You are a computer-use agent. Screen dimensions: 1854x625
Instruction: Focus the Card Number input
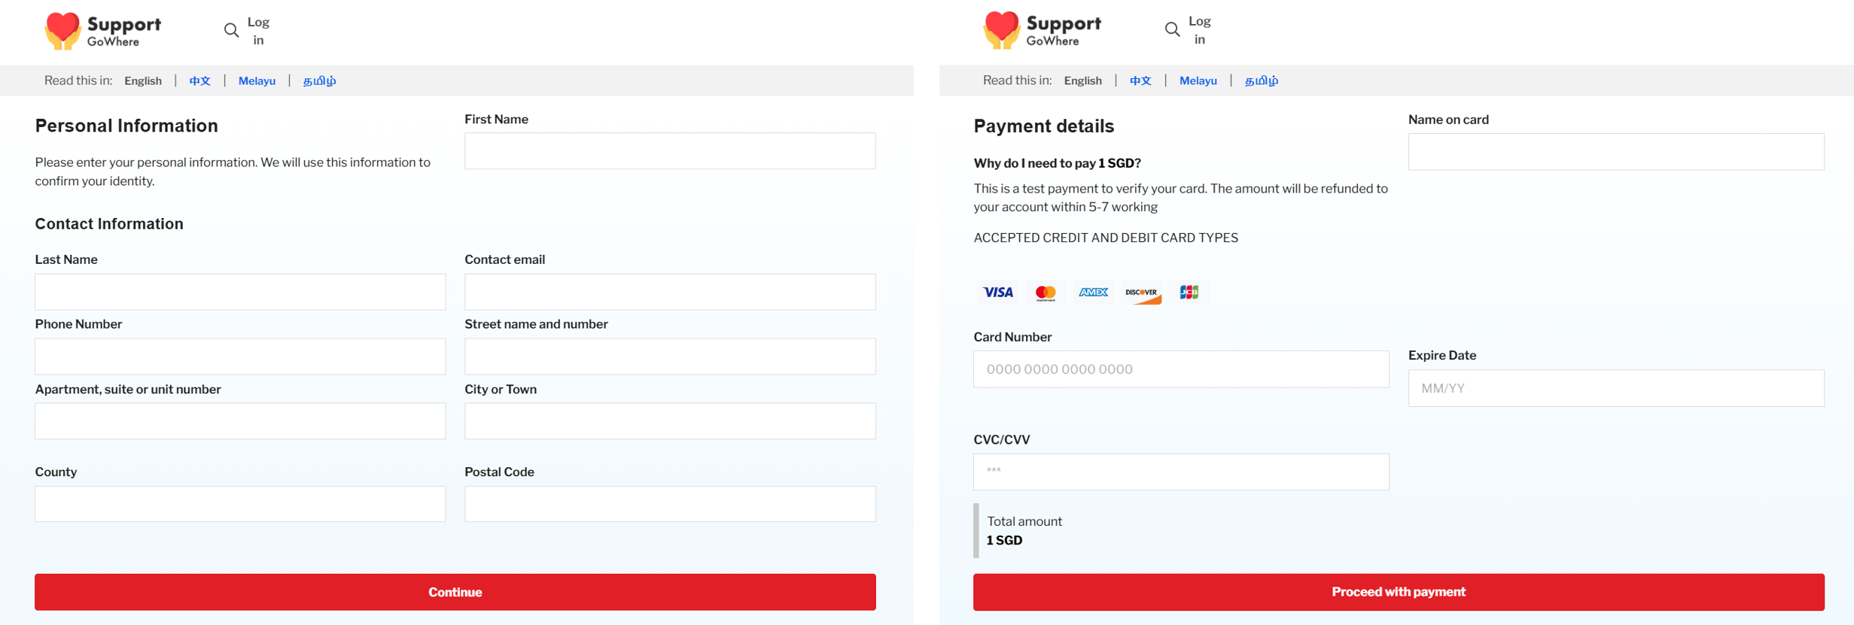coord(1180,369)
